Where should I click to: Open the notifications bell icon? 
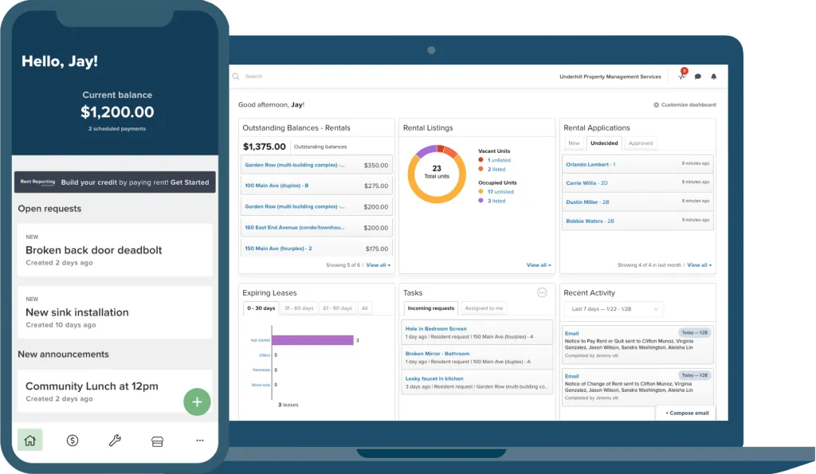coord(713,76)
